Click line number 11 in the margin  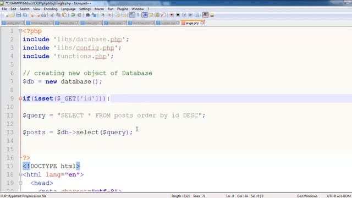coord(10,116)
